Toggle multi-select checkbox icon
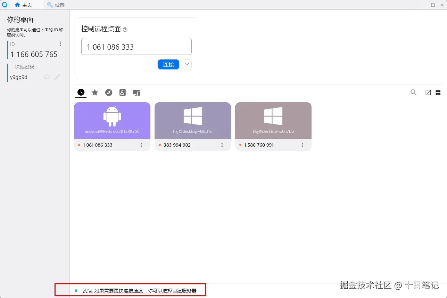Screen dimensions: 447x298 428,92
